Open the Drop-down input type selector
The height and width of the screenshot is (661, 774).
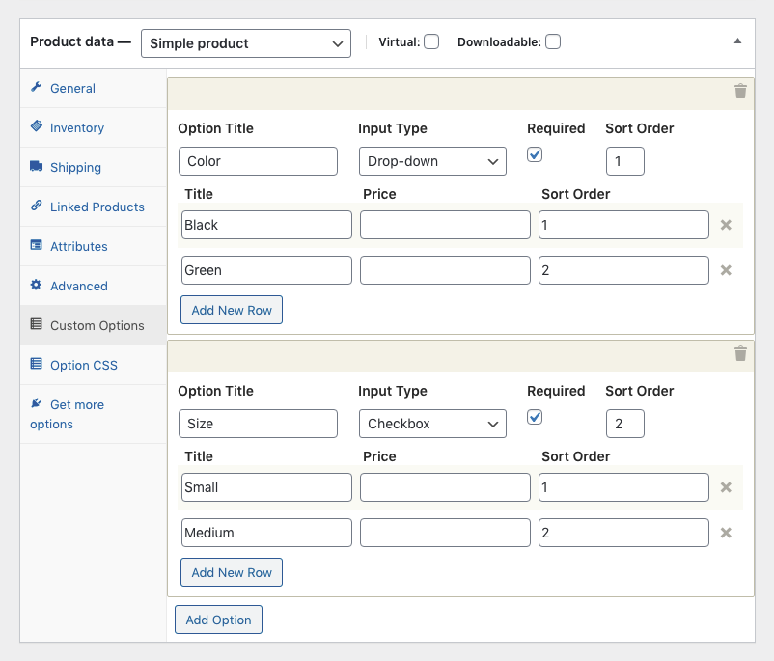coord(431,161)
